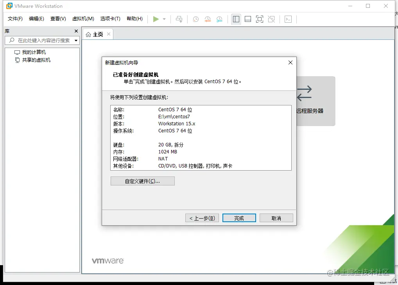This screenshot has width=398, height=285.
Task: Minimize the VMware Workstation window
Action: point(350,6)
